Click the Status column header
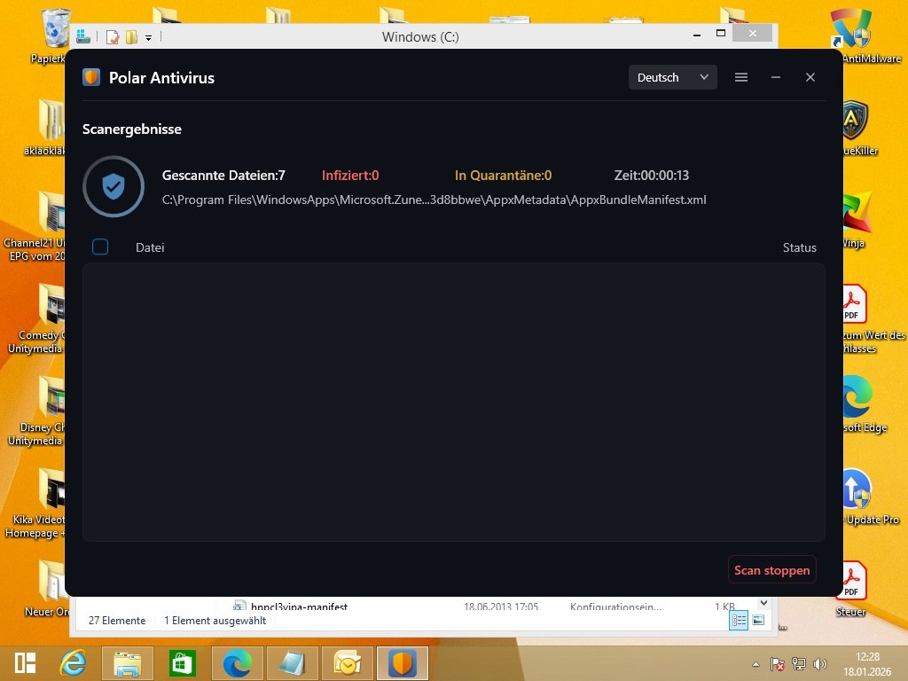Viewport: 908px width, 681px height. point(800,247)
